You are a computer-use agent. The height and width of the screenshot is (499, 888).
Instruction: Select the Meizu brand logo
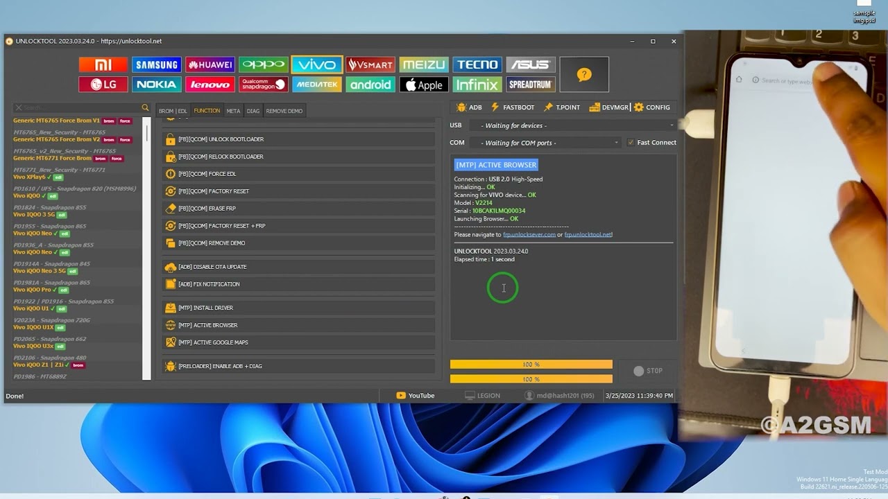(424, 64)
